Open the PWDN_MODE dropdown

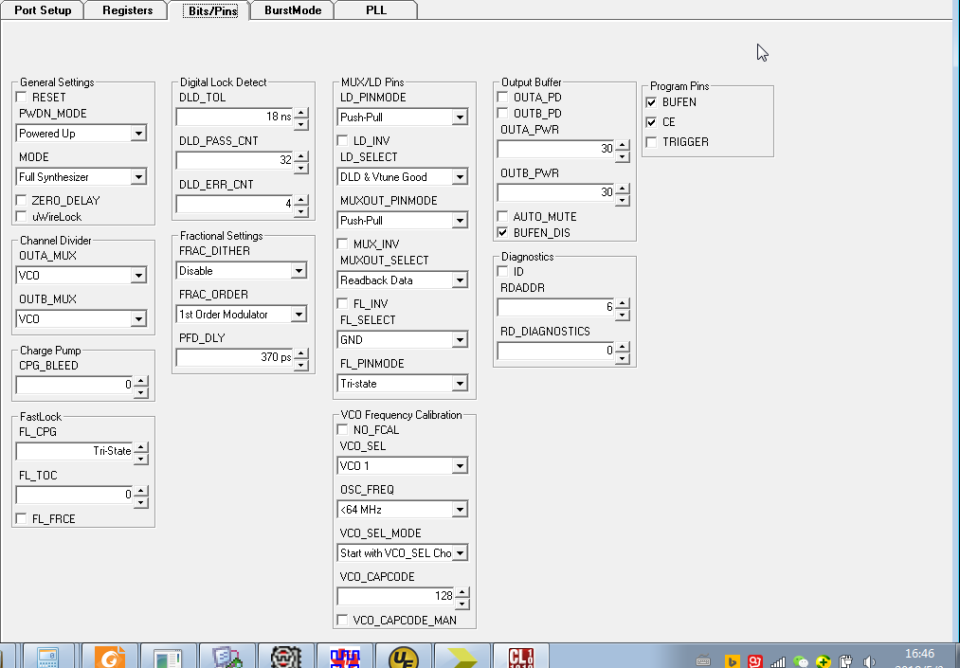point(138,134)
